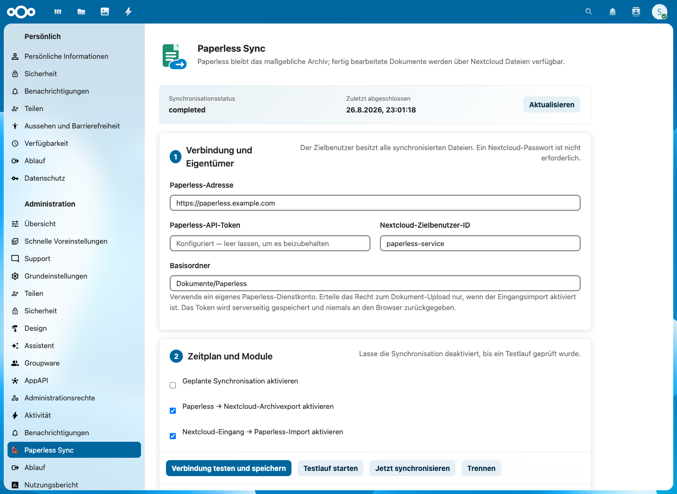The height and width of the screenshot is (494, 677).
Task: Open personal Ablauf settings
Action: [x=74, y=161]
